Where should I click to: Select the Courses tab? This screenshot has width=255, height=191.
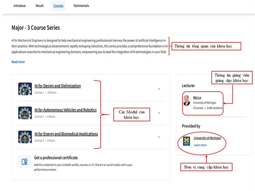tap(58, 6)
